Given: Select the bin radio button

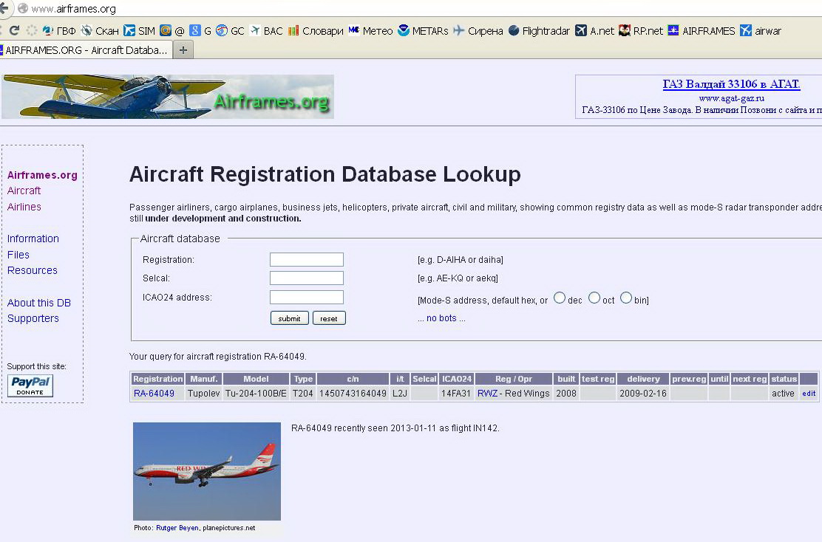Looking at the screenshot, I should 626,298.
